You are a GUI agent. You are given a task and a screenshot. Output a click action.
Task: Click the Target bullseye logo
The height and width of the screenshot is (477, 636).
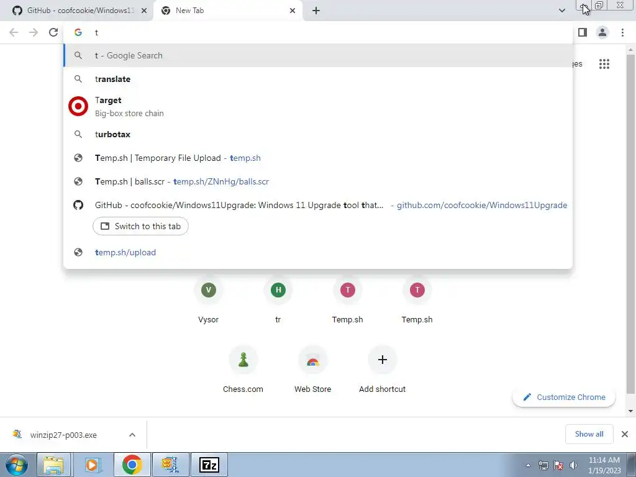[x=78, y=106]
